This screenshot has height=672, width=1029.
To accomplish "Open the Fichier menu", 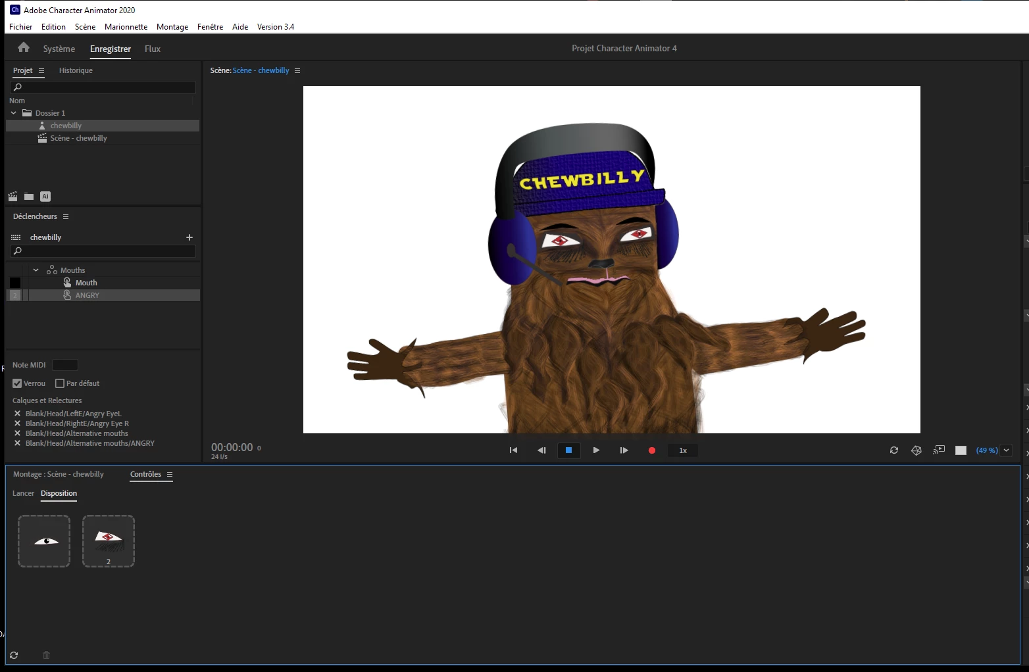I will click(x=20, y=27).
